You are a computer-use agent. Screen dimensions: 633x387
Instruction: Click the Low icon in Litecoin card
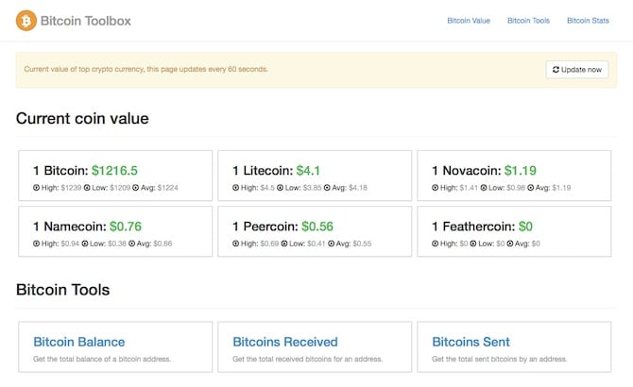[x=281, y=188]
